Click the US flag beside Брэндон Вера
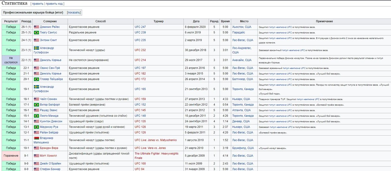Image resolution: width=391 pixels, height=171 pixels. click(36, 148)
